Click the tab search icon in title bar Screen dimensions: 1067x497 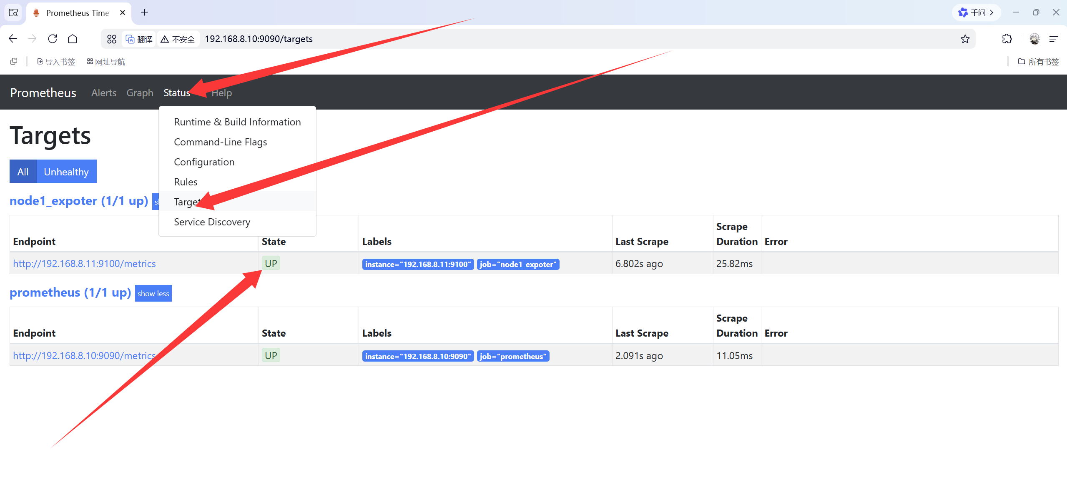pos(13,12)
